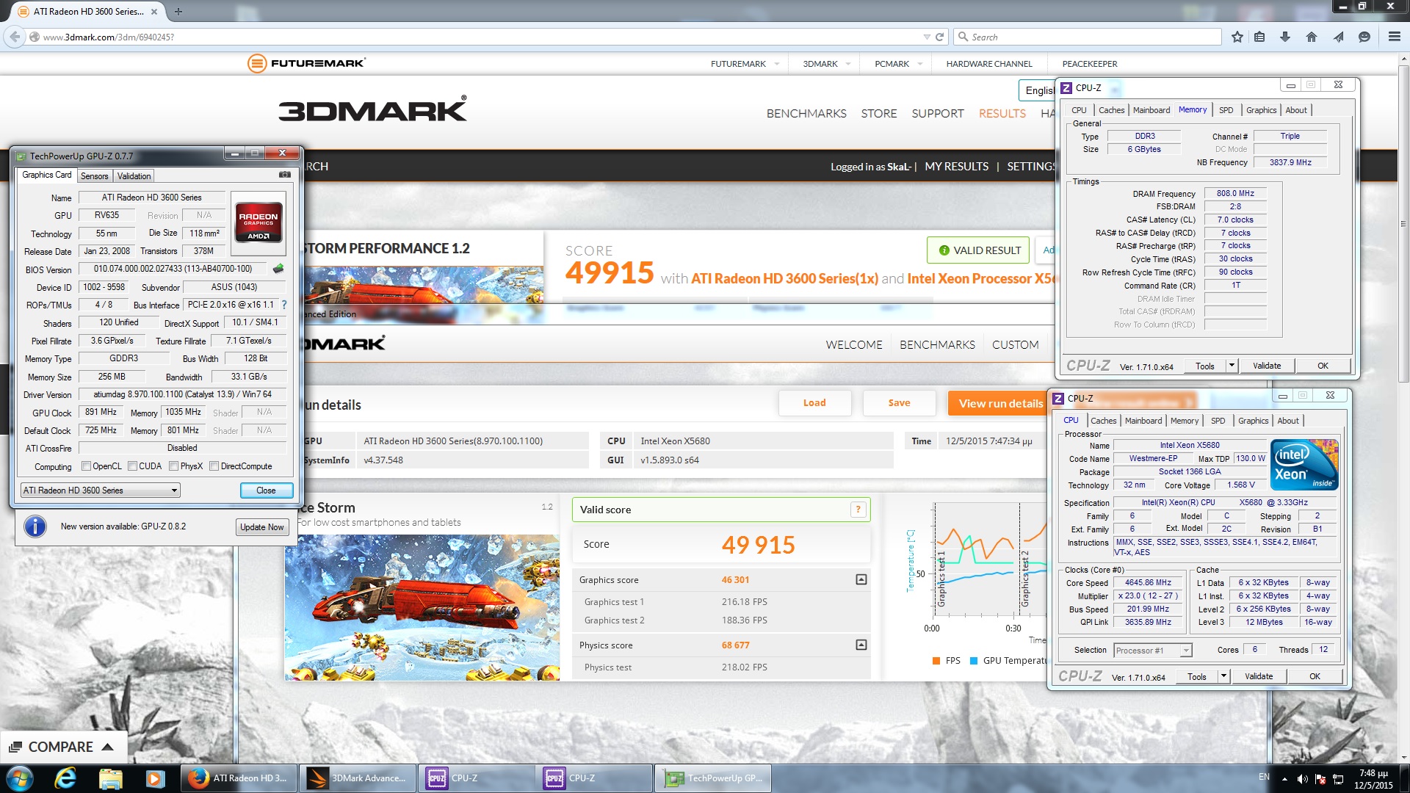Viewport: 1410px width, 793px height.
Task: Open the Firefox bookmarks list icon
Action: [1259, 37]
